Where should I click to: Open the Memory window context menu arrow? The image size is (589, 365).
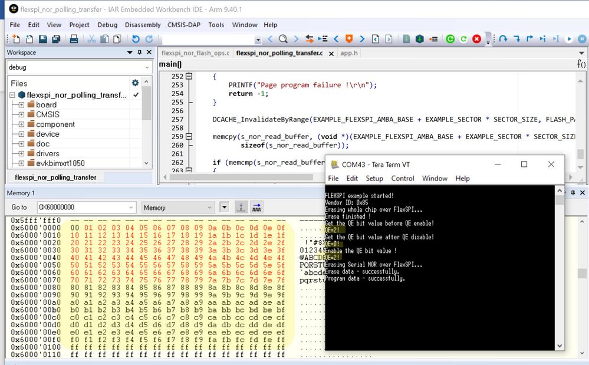pyautogui.click(x=224, y=208)
